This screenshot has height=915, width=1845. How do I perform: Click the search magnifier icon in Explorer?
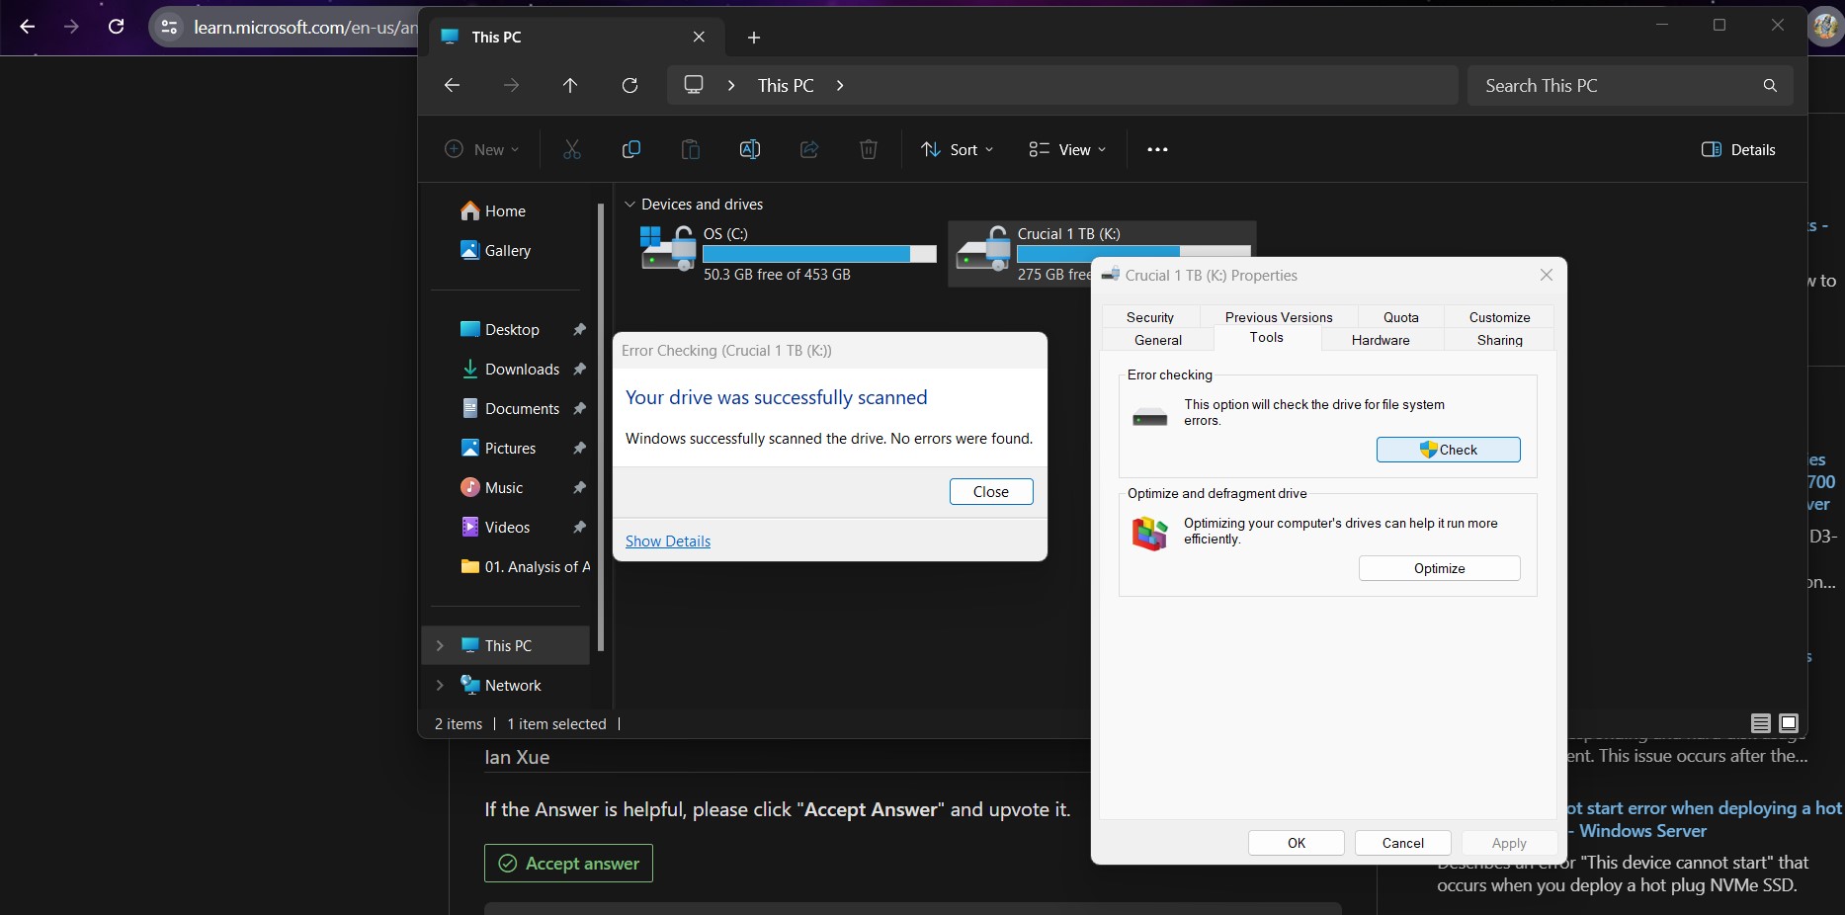(1770, 85)
